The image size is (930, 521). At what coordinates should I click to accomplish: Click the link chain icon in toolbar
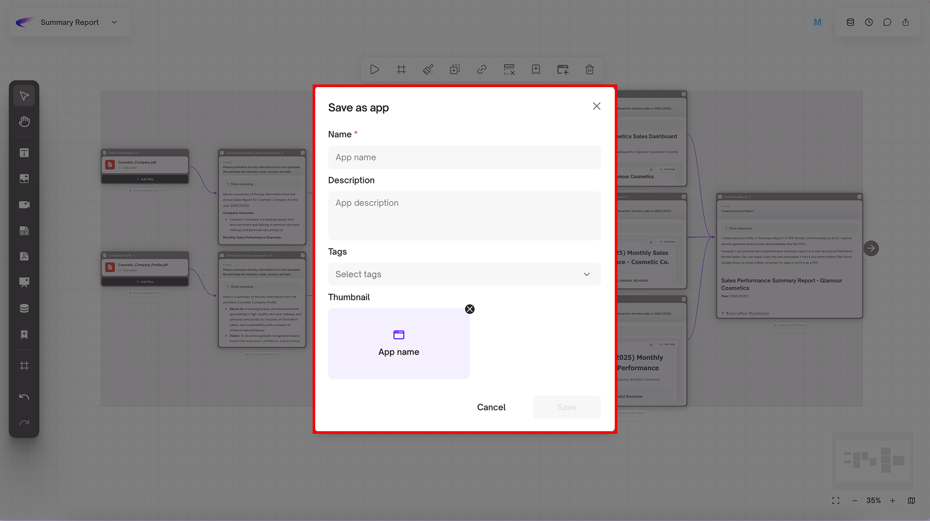coord(482,69)
